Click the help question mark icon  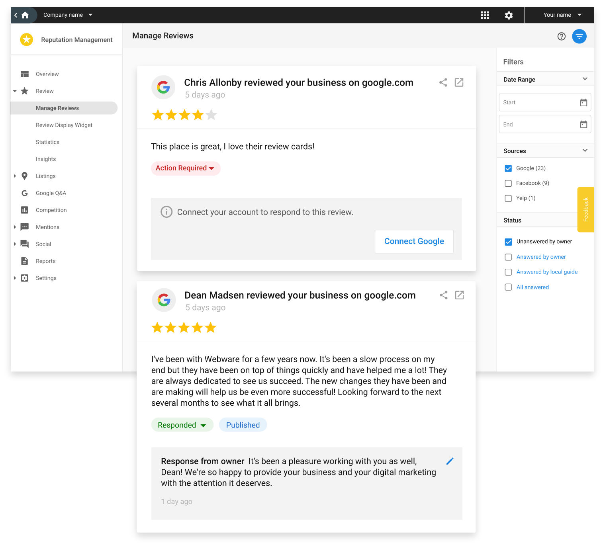click(x=561, y=36)
